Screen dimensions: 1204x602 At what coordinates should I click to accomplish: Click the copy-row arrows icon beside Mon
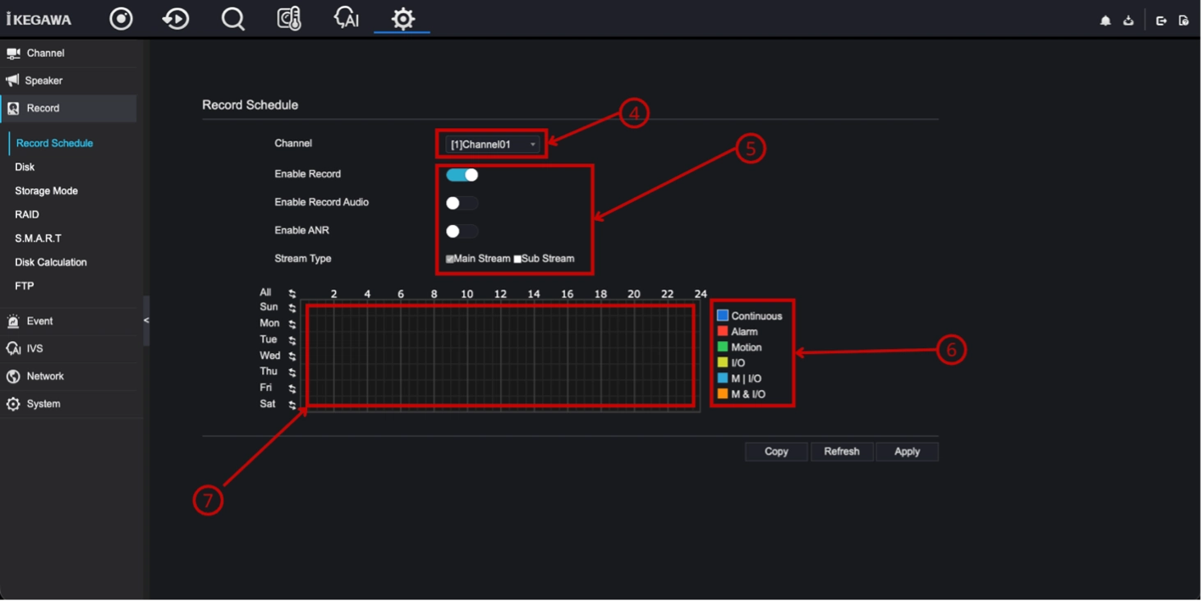293,325
